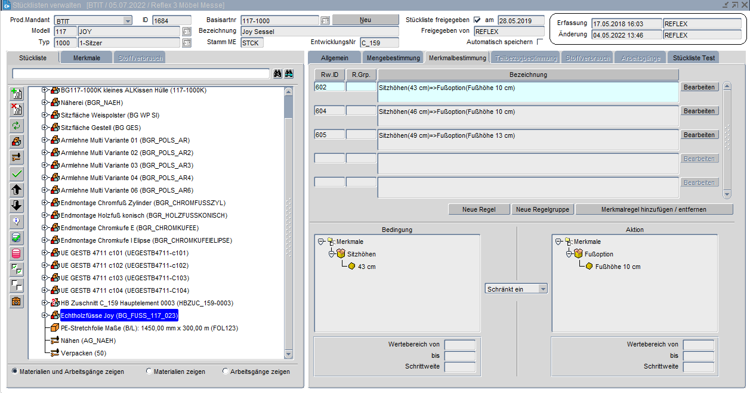Expand the Näherei (BGR_NAEH) tree node
750x393 pixels.
(x=45, y=103)
